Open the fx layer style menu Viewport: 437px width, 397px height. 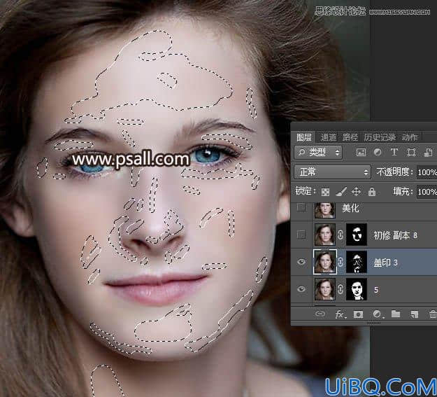[341, 314]
